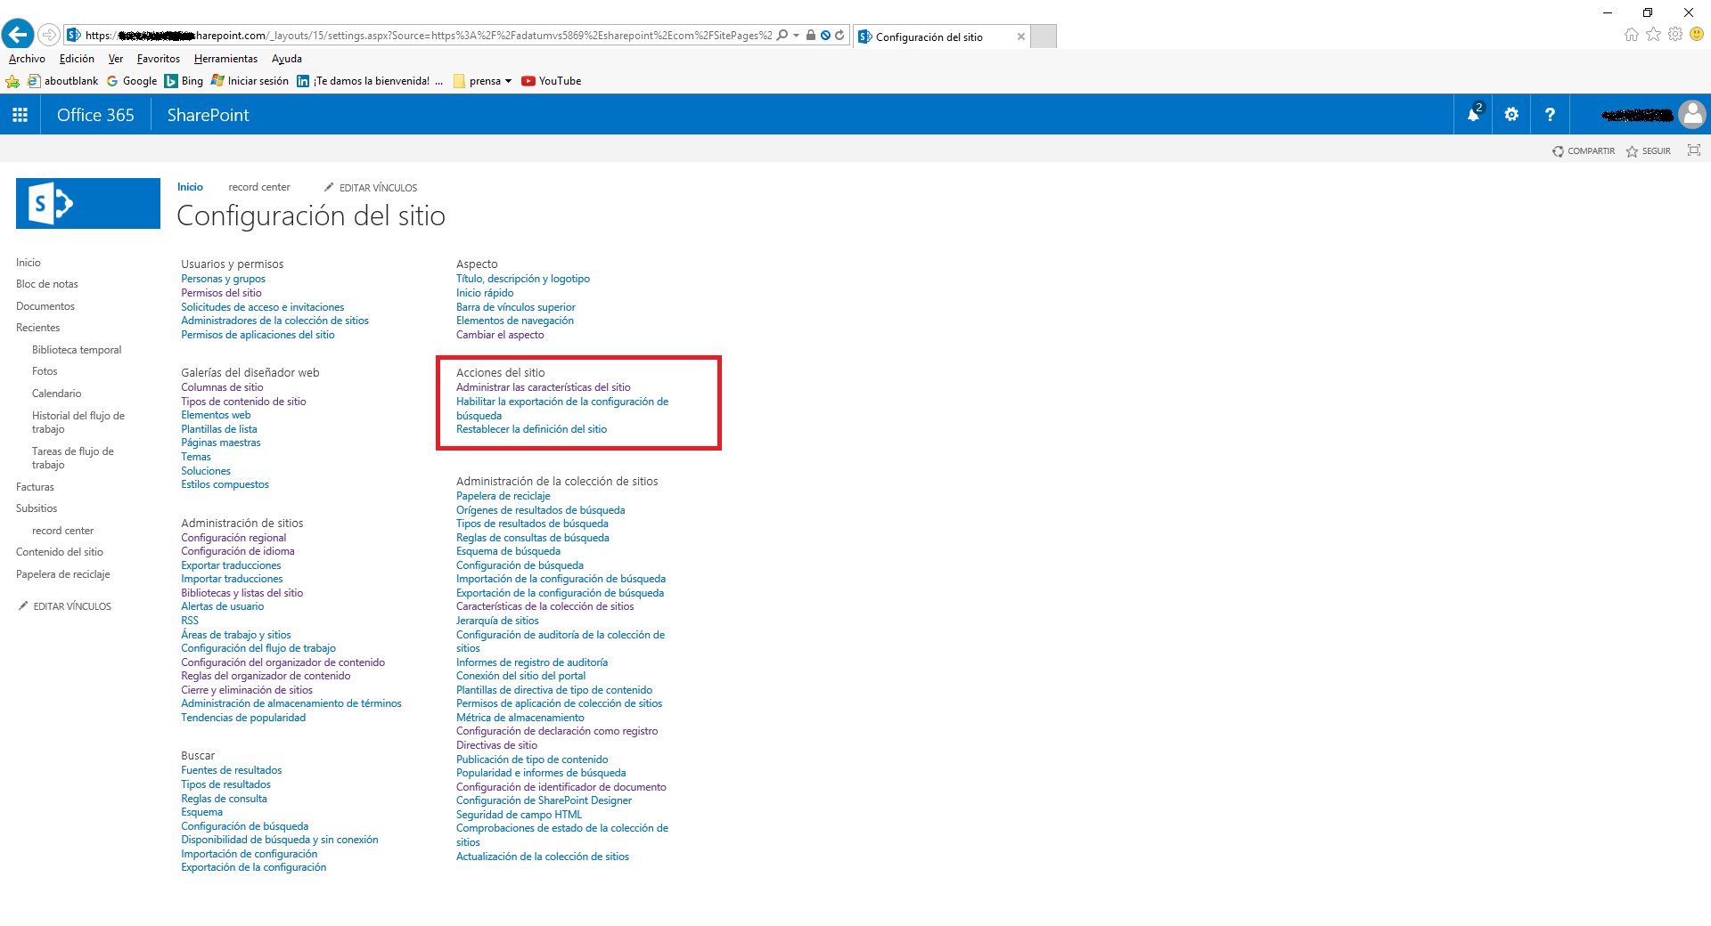The width and height of the screenshot is (1711, 926).
Task: Click the COMPARTIR button
Action: pyautogui.click(x=1584, y=150)
